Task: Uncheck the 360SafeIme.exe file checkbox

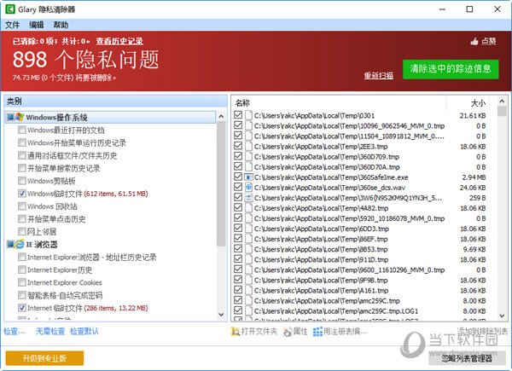Action: click(238, 177)
